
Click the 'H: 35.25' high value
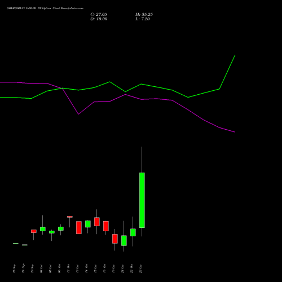(144, 15)
